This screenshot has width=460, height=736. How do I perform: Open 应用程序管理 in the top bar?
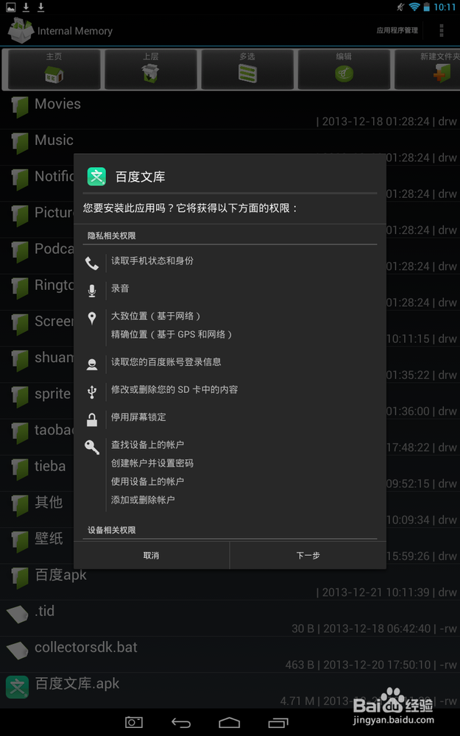pos(397,30)
